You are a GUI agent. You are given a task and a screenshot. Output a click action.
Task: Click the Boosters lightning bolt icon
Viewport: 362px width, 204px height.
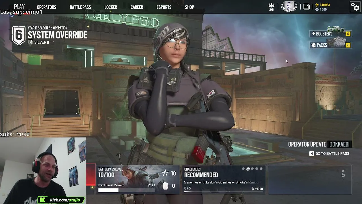tap(313, 34)
